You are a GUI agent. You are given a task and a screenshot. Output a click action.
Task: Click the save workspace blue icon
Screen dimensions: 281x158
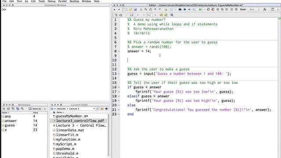point(18,109)
